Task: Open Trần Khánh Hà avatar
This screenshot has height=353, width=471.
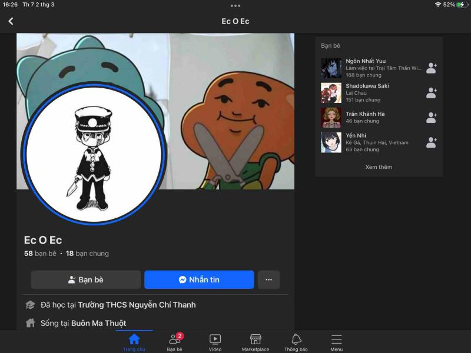Action: 331,118
